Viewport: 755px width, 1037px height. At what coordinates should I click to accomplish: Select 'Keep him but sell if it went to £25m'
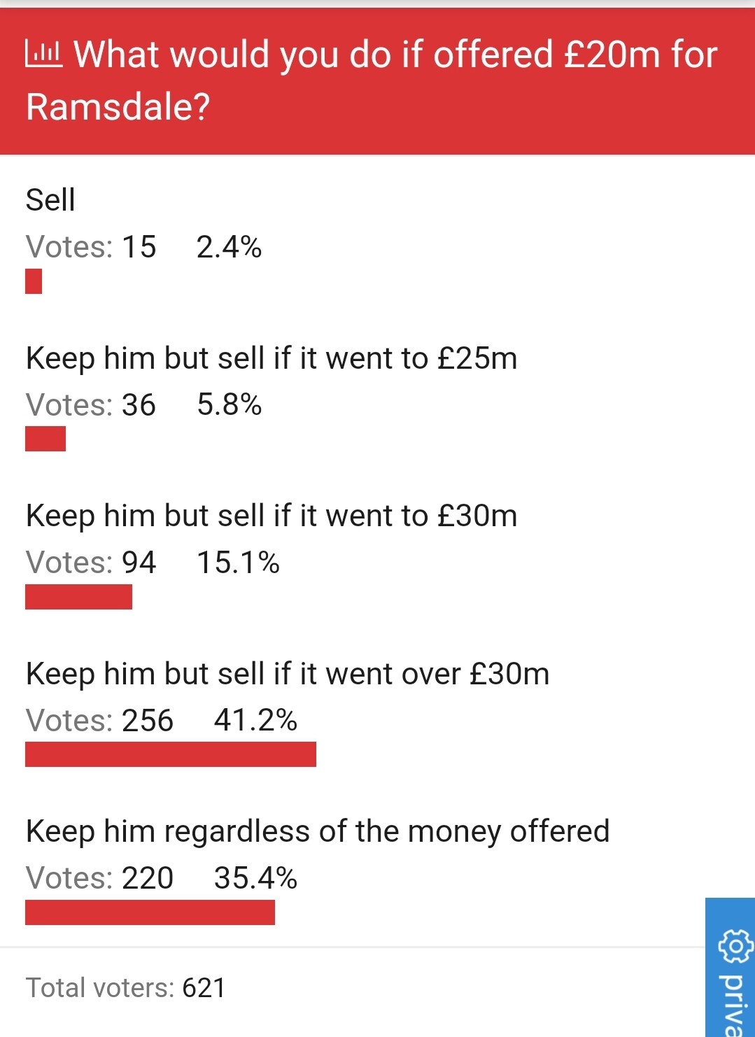pyautogui.click(x=271, y=358)
